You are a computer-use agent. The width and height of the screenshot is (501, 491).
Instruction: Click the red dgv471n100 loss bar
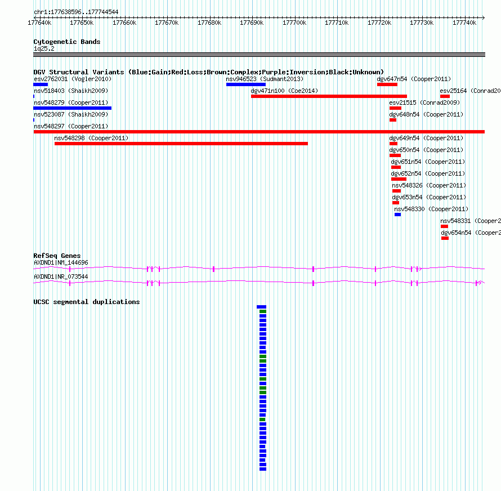click(329, 96)
